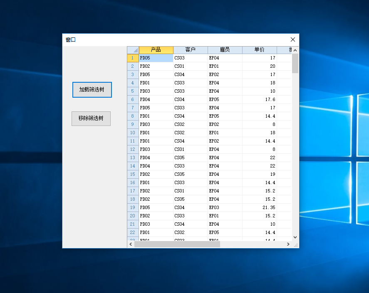This screenshot has width=369, height=293.
Task: Click the CS01 cell in row 17
Action: [191, 191]
